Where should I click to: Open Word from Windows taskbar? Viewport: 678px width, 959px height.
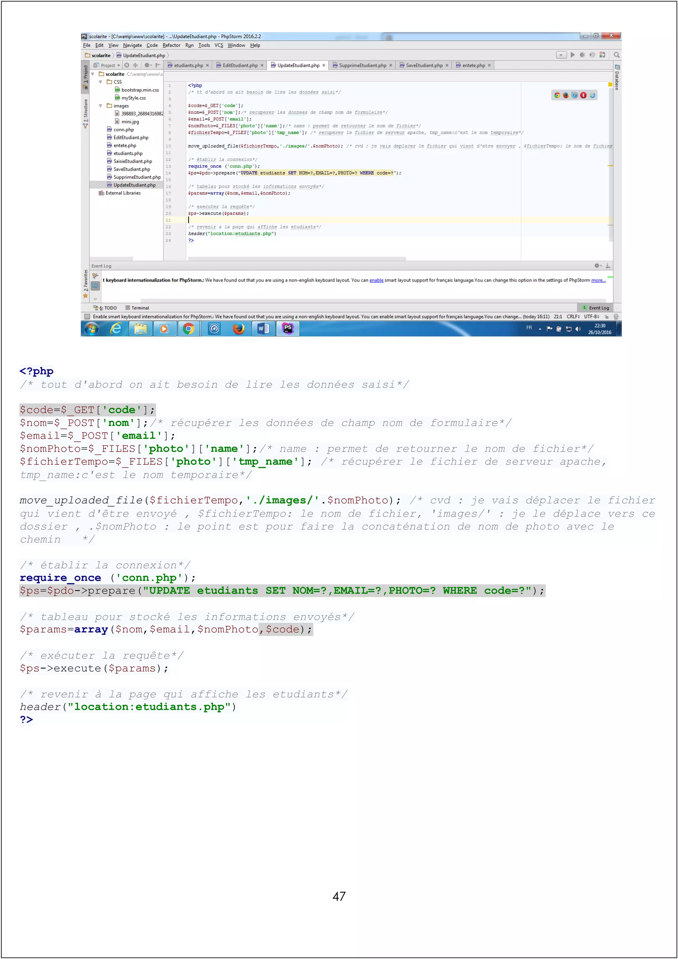264,329
